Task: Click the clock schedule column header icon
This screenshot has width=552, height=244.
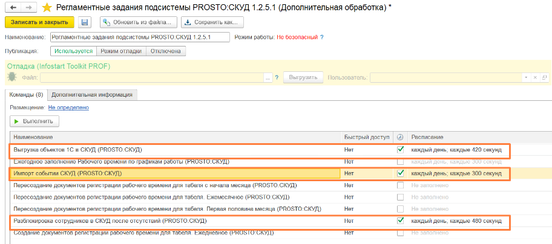Action: pyautogui.click(x=400, y=137)
